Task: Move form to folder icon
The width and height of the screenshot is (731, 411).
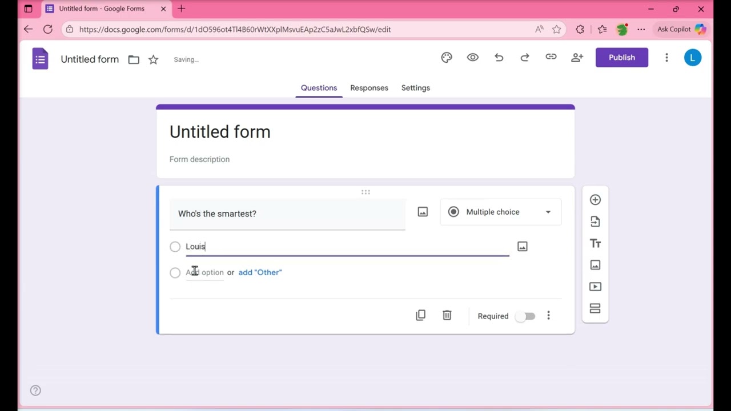Action: (134, 59)
